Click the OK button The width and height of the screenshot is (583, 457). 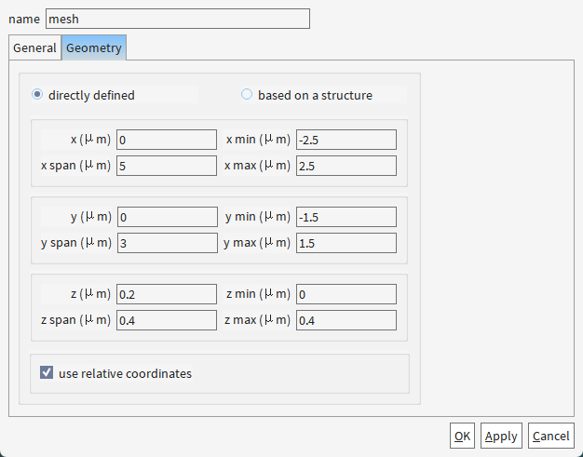pos(462,436)
